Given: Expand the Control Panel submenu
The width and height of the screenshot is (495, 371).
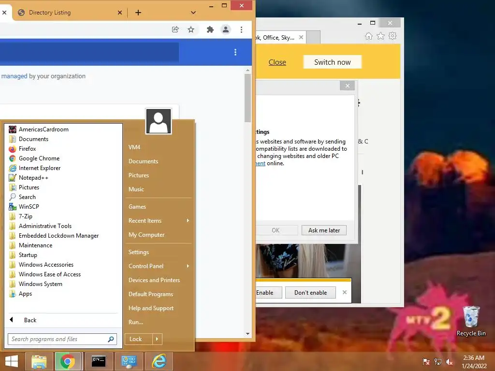Looking at the screenshot, I should pyautogui.click(x=159, y=266).
